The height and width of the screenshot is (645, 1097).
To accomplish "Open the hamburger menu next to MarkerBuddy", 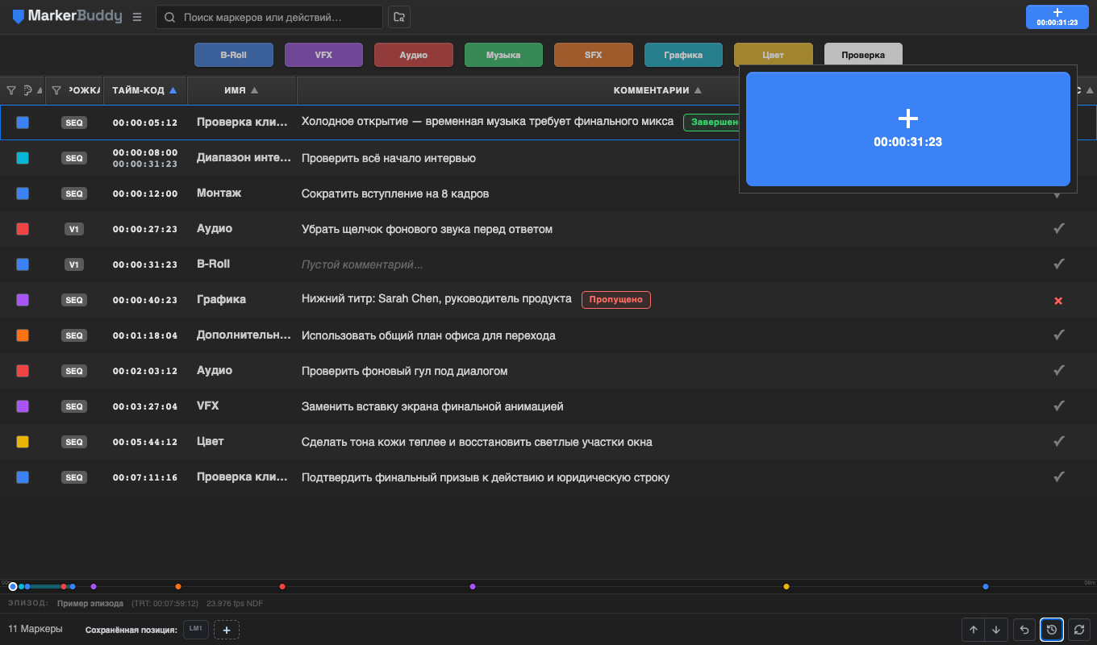I will coord(137,17).
